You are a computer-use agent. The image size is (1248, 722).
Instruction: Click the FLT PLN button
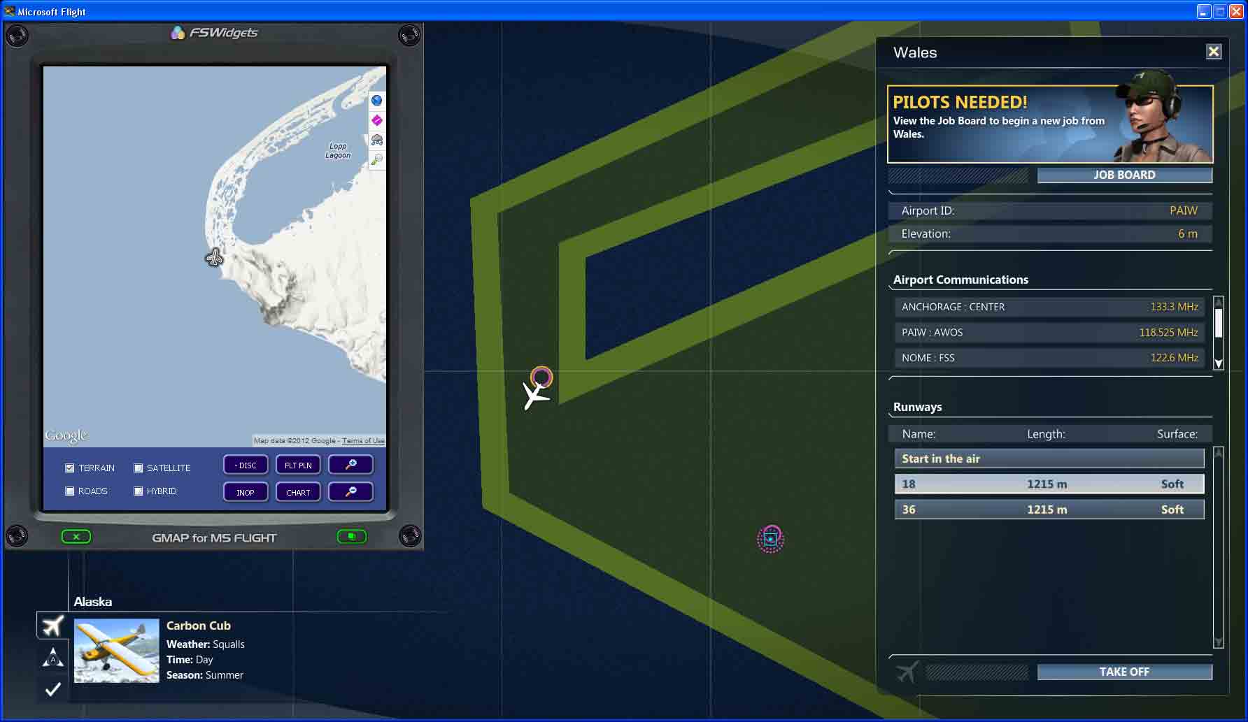pyautogui.click(x=298, y=465)
